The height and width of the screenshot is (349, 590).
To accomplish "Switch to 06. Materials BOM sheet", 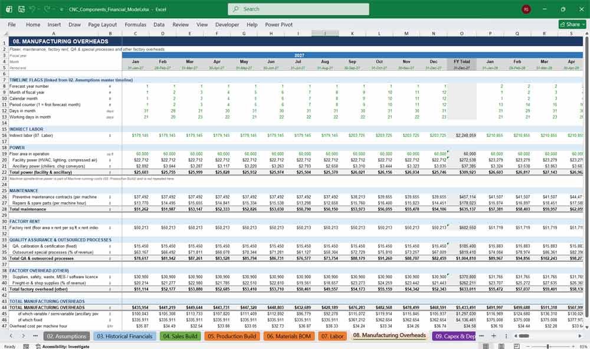I will pos(289,336).
